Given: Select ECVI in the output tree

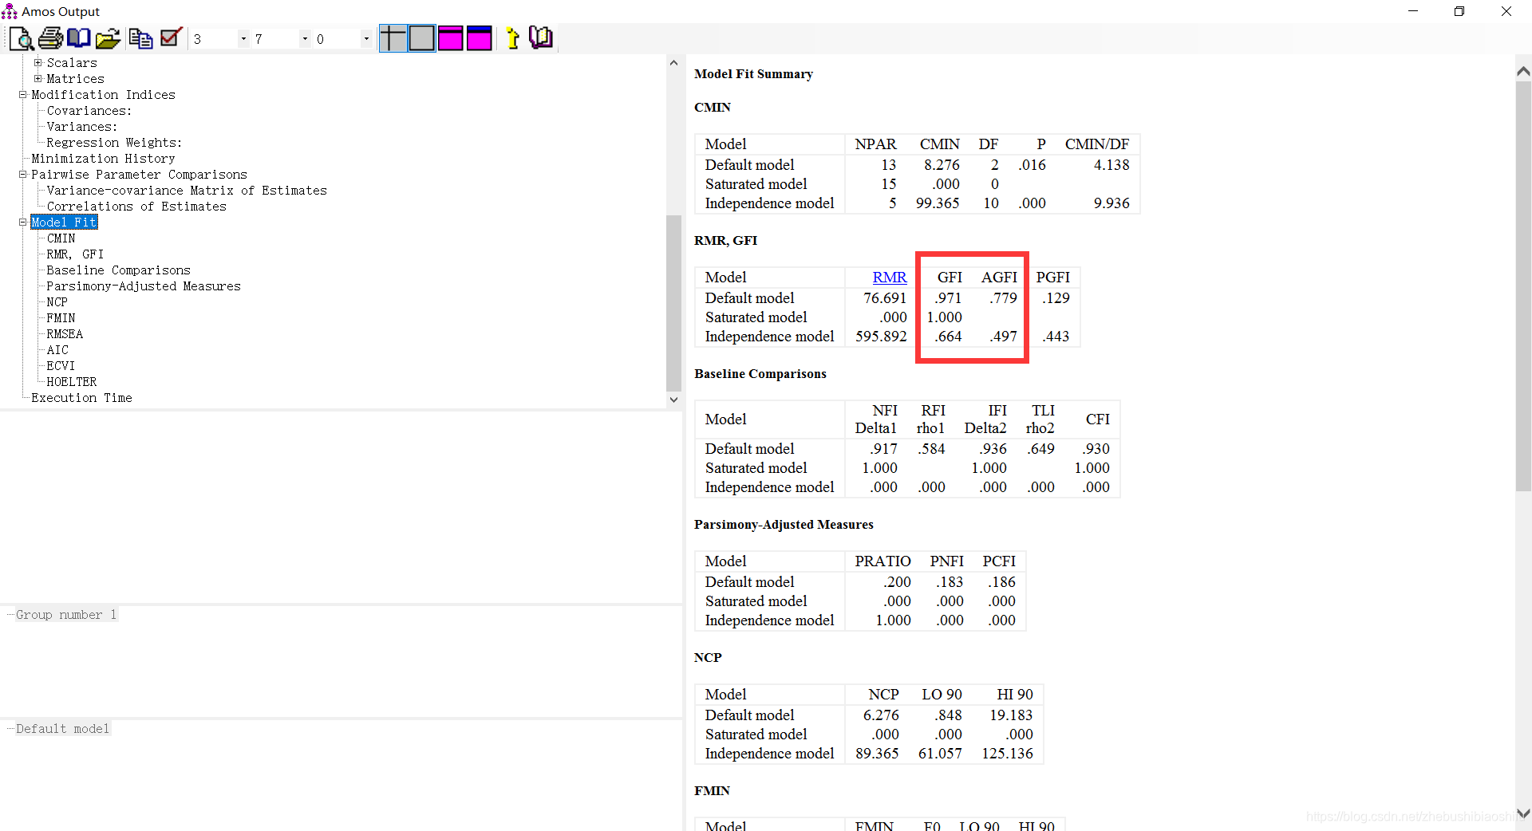Looking at the screenshot, I should pos(61,366).
